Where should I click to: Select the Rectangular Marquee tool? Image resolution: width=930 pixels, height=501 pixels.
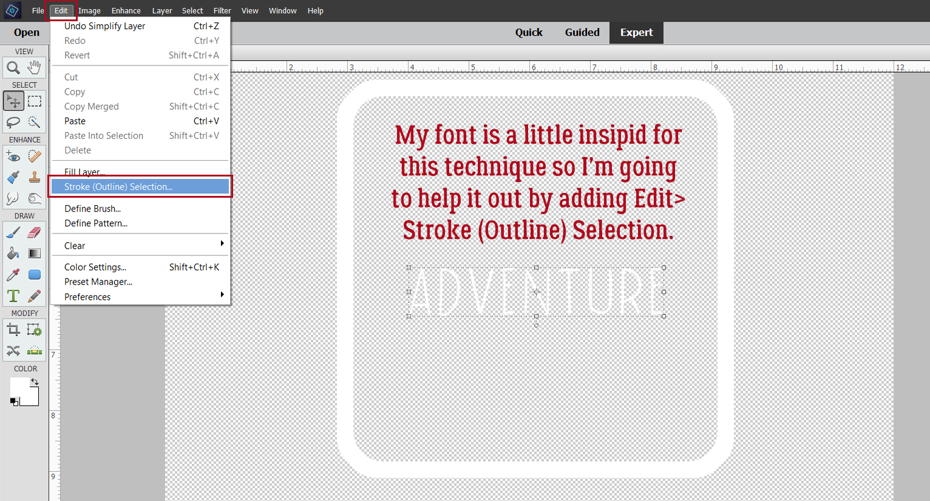(35, 101)
